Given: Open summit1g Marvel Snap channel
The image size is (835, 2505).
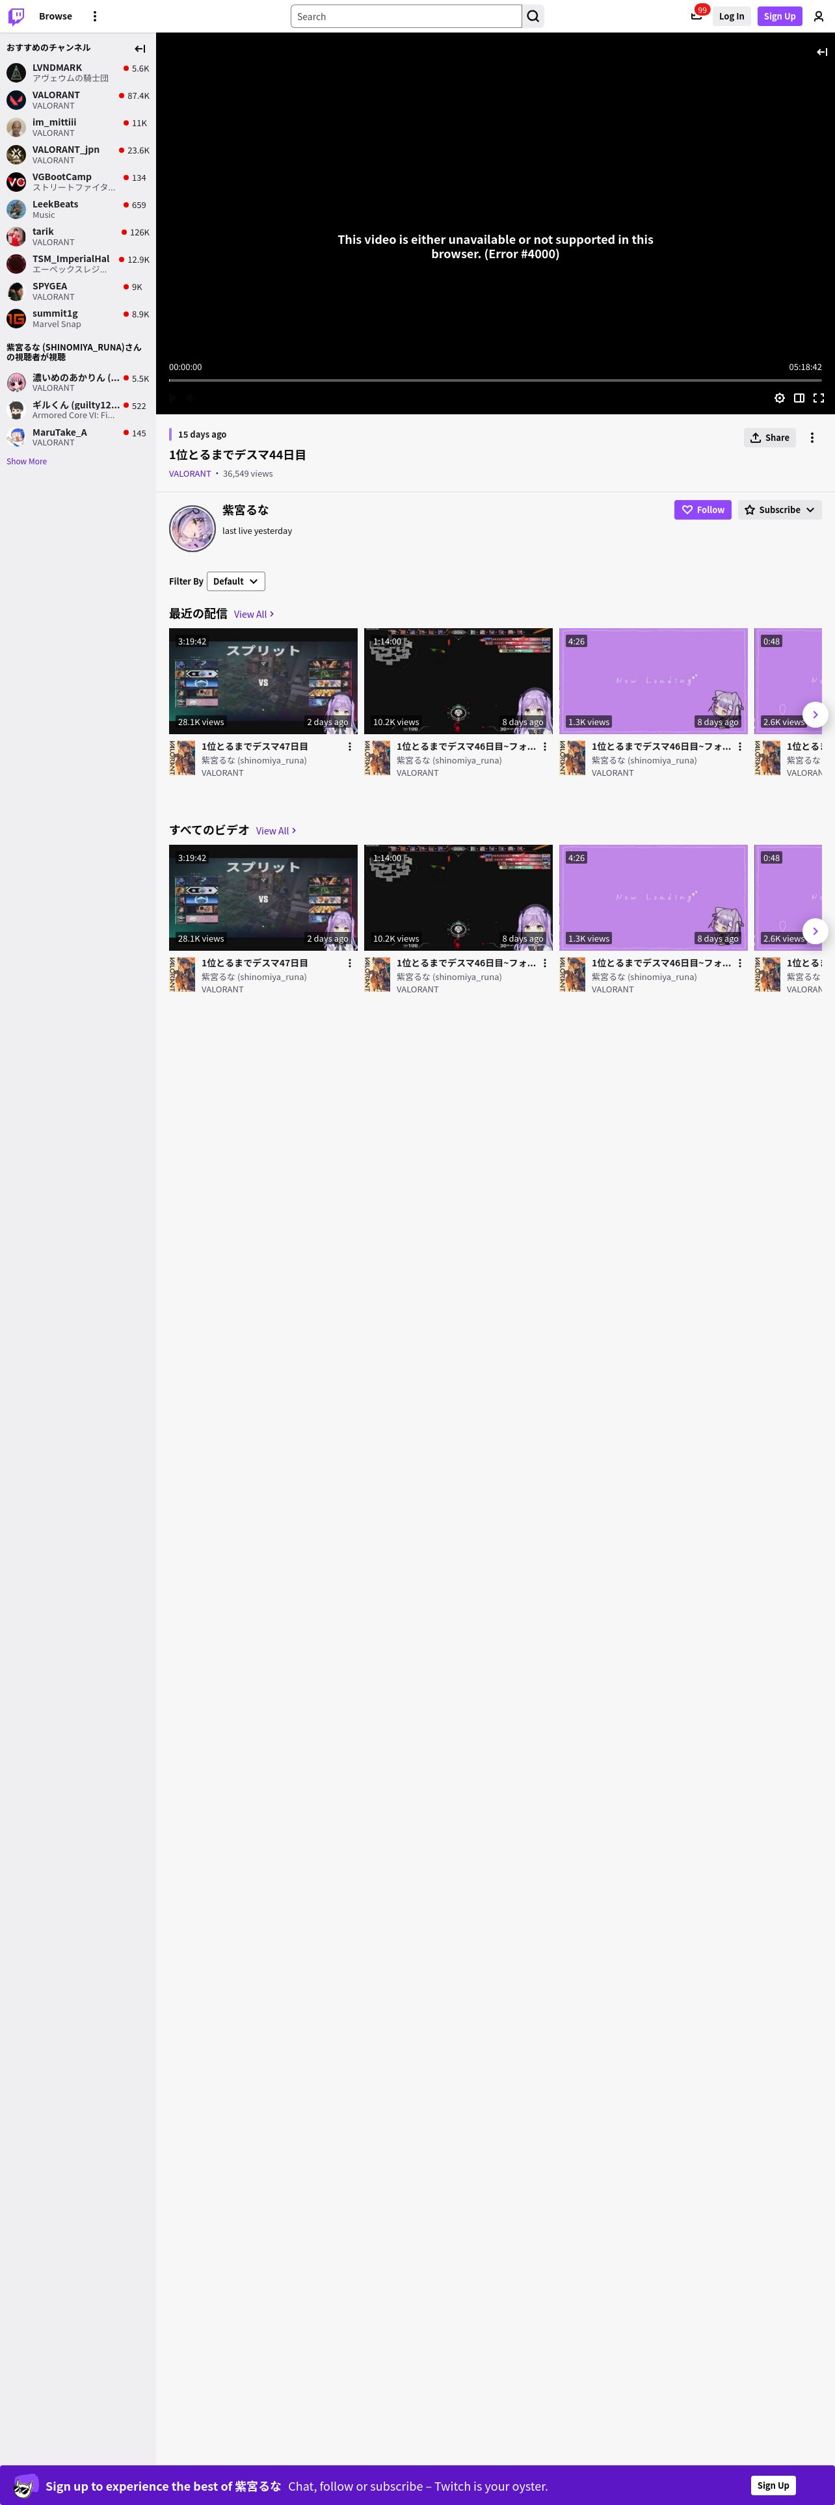Looking at the screenshot, I should [78, 318].
